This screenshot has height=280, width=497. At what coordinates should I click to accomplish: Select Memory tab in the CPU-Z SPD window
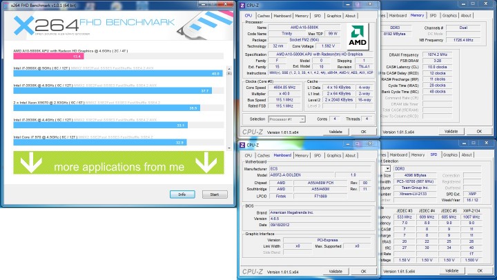click(418, 155)
